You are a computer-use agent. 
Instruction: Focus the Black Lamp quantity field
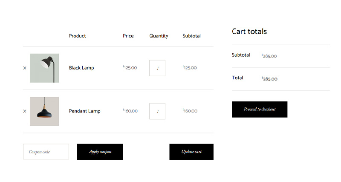pos(157,68)
